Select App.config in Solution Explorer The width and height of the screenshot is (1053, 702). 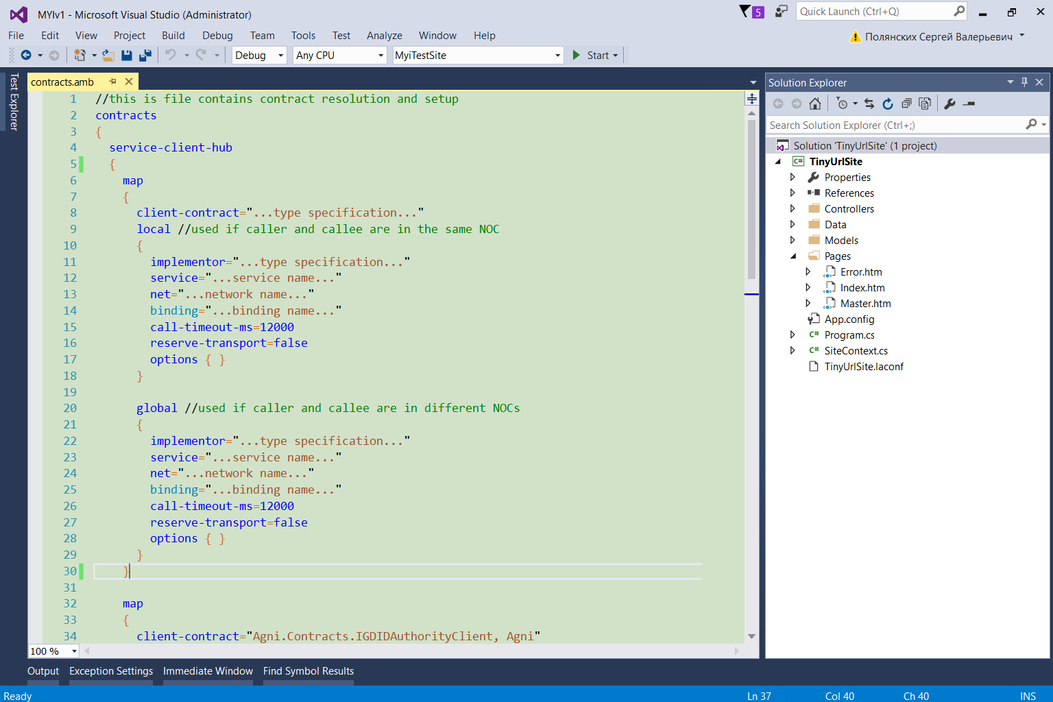(849, 319)
